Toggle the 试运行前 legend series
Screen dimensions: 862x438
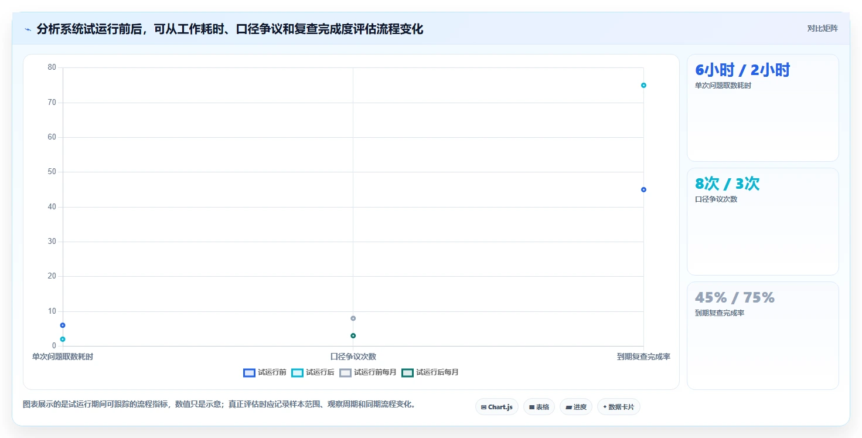(265, 372)
